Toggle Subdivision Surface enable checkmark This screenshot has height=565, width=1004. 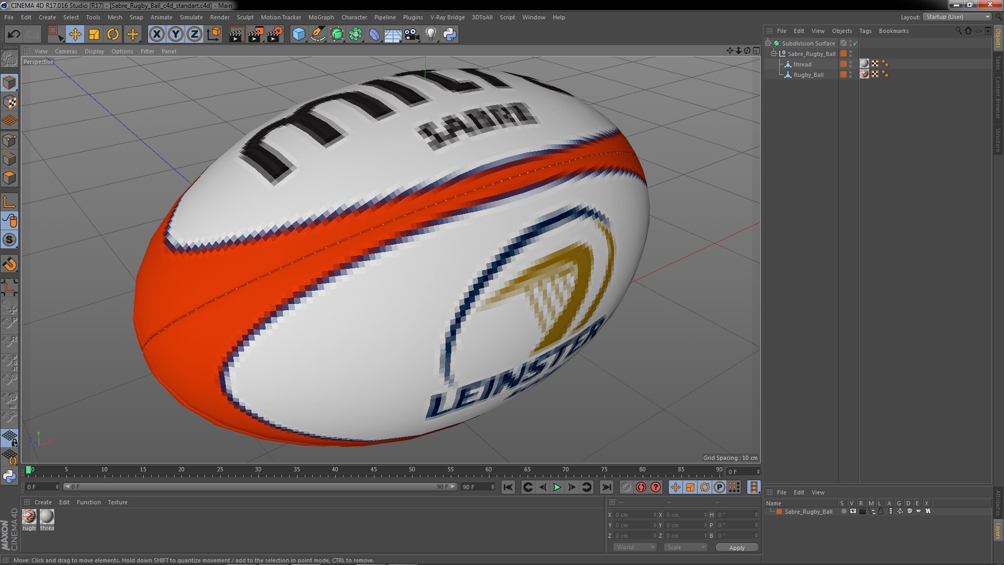pyautogui.click(x=855, y=43)
